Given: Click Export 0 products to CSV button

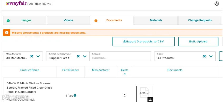Looking at the screenshot, I should pyautogui.click(x=143, y=42).
